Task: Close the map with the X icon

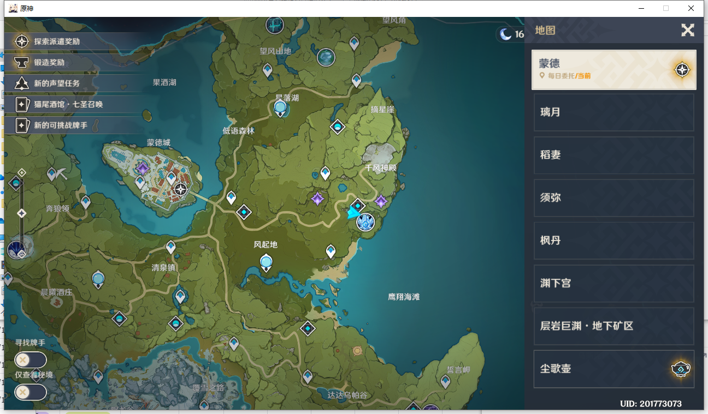Action: [687, 30]
